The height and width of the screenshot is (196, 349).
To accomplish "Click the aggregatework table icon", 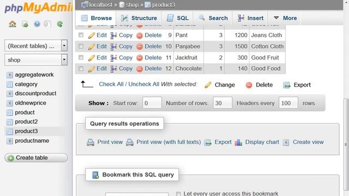I will coord(10,75).
